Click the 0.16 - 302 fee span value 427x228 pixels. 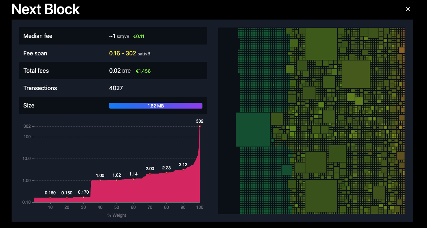click(123, 54)
